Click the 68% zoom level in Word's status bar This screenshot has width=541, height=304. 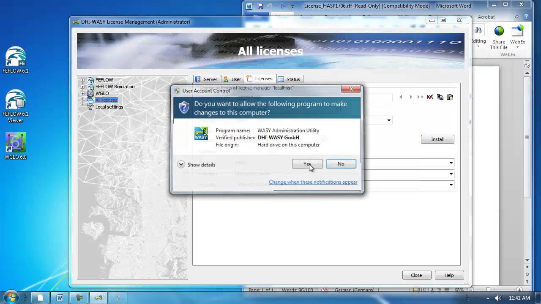[459, 290]
